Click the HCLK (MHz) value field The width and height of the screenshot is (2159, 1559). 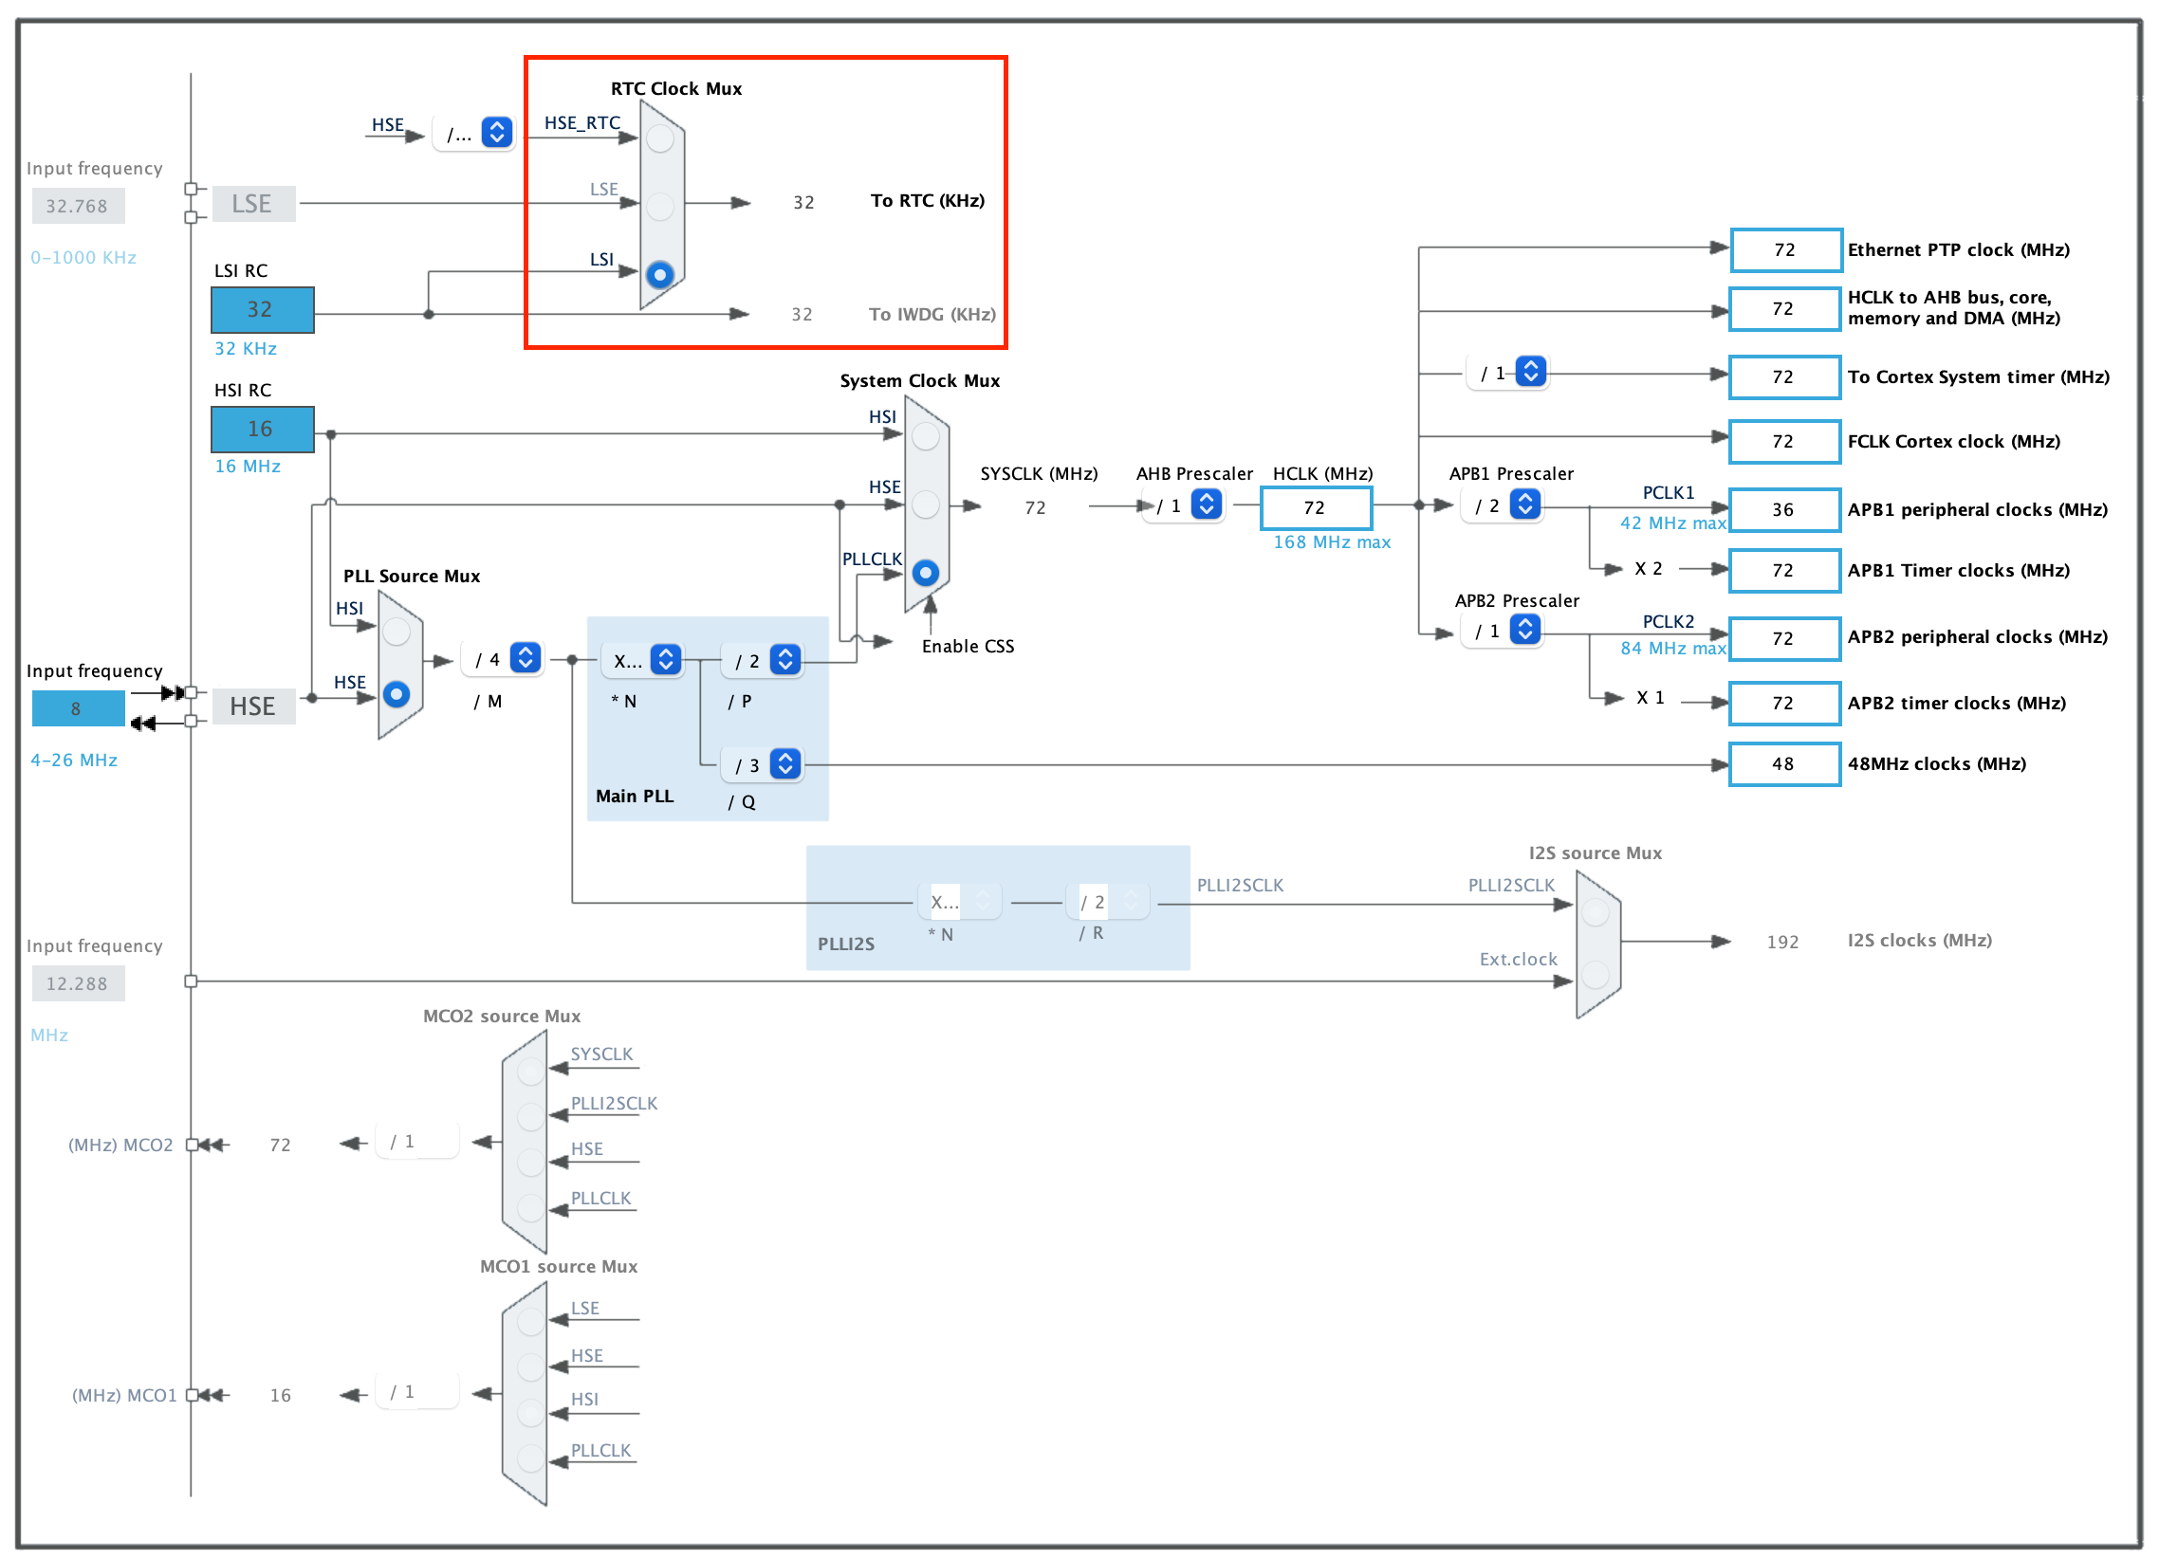(x=1315, y=508)
